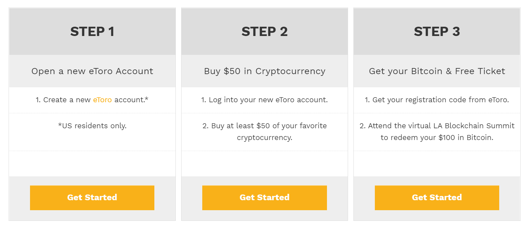This screenshot has width=526, height=228.
Task: Click the empty row above Step 1's button
Action: click(92, 164)
